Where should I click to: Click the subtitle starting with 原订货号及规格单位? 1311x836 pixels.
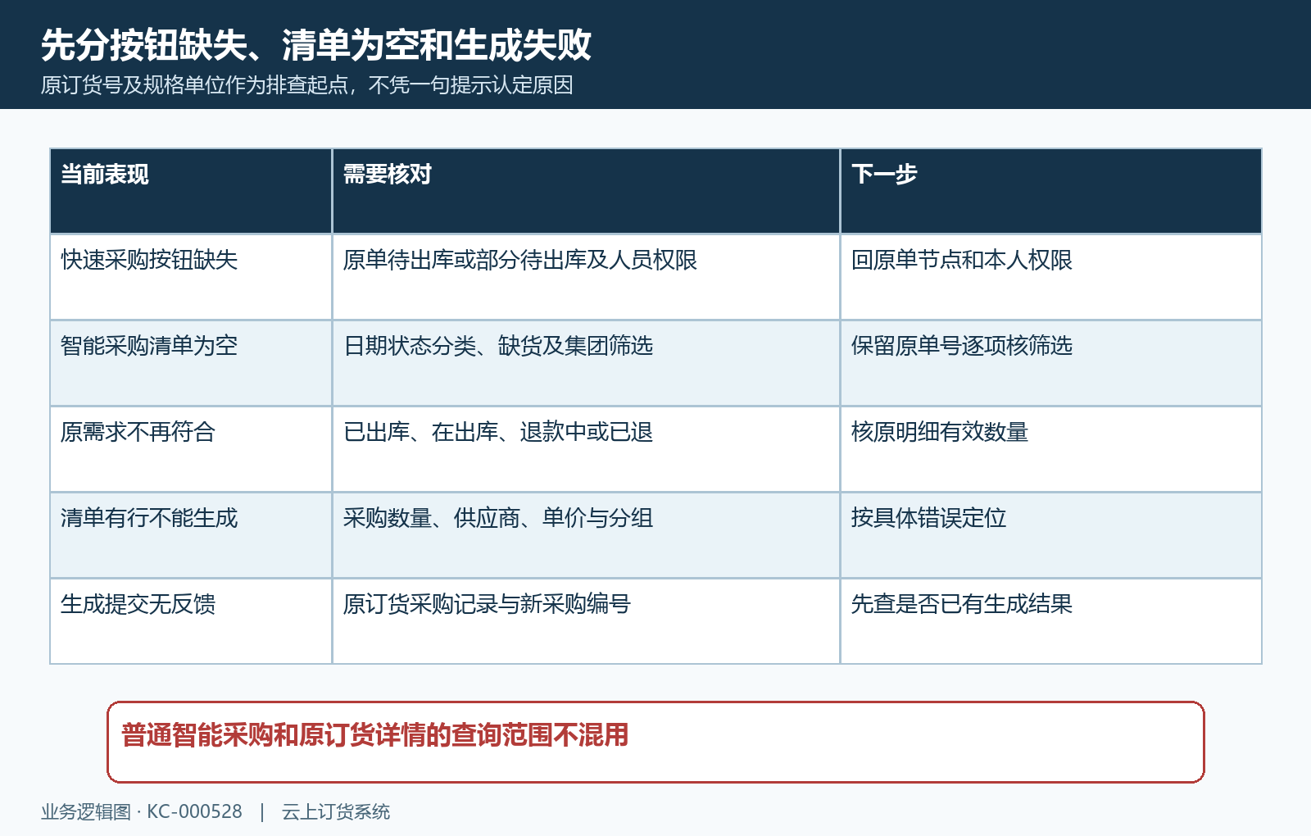[307, 85]
